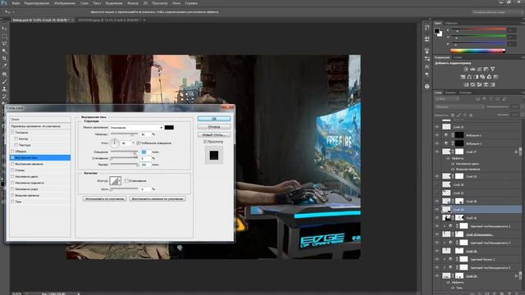The height and width of the screenshot is (295, 525).
Task: Open the Режим наложения dropdown in the dialog
Action: pos(137,128)
